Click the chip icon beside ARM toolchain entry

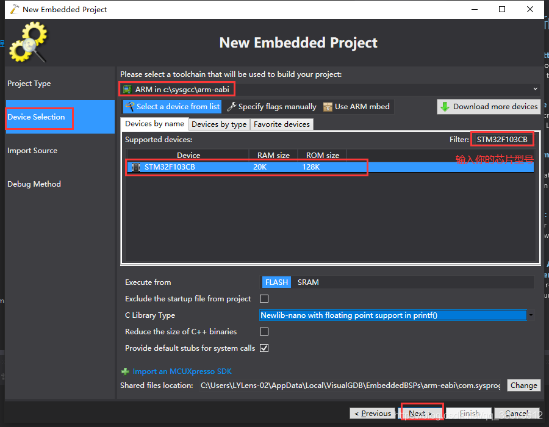click(x=128, y=88)
